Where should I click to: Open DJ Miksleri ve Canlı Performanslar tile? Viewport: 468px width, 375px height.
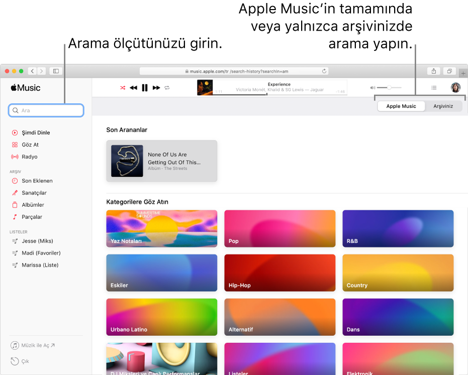click(x=162, y=358)
